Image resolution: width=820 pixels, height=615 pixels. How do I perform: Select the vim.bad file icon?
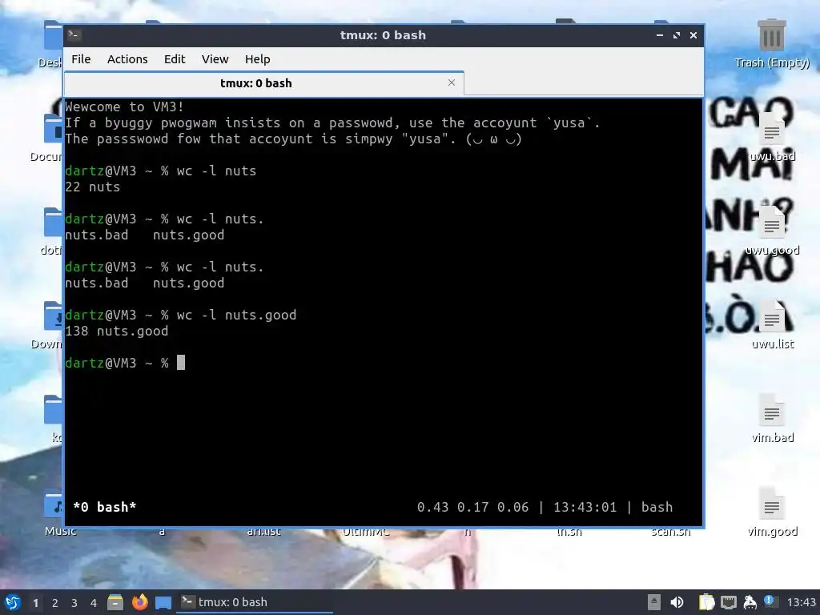pyautogui.click(x=772, y=418)
